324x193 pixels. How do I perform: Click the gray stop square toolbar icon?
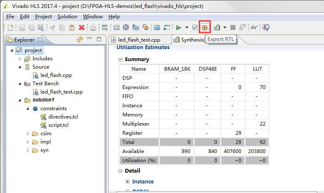(x=233, y=27)
